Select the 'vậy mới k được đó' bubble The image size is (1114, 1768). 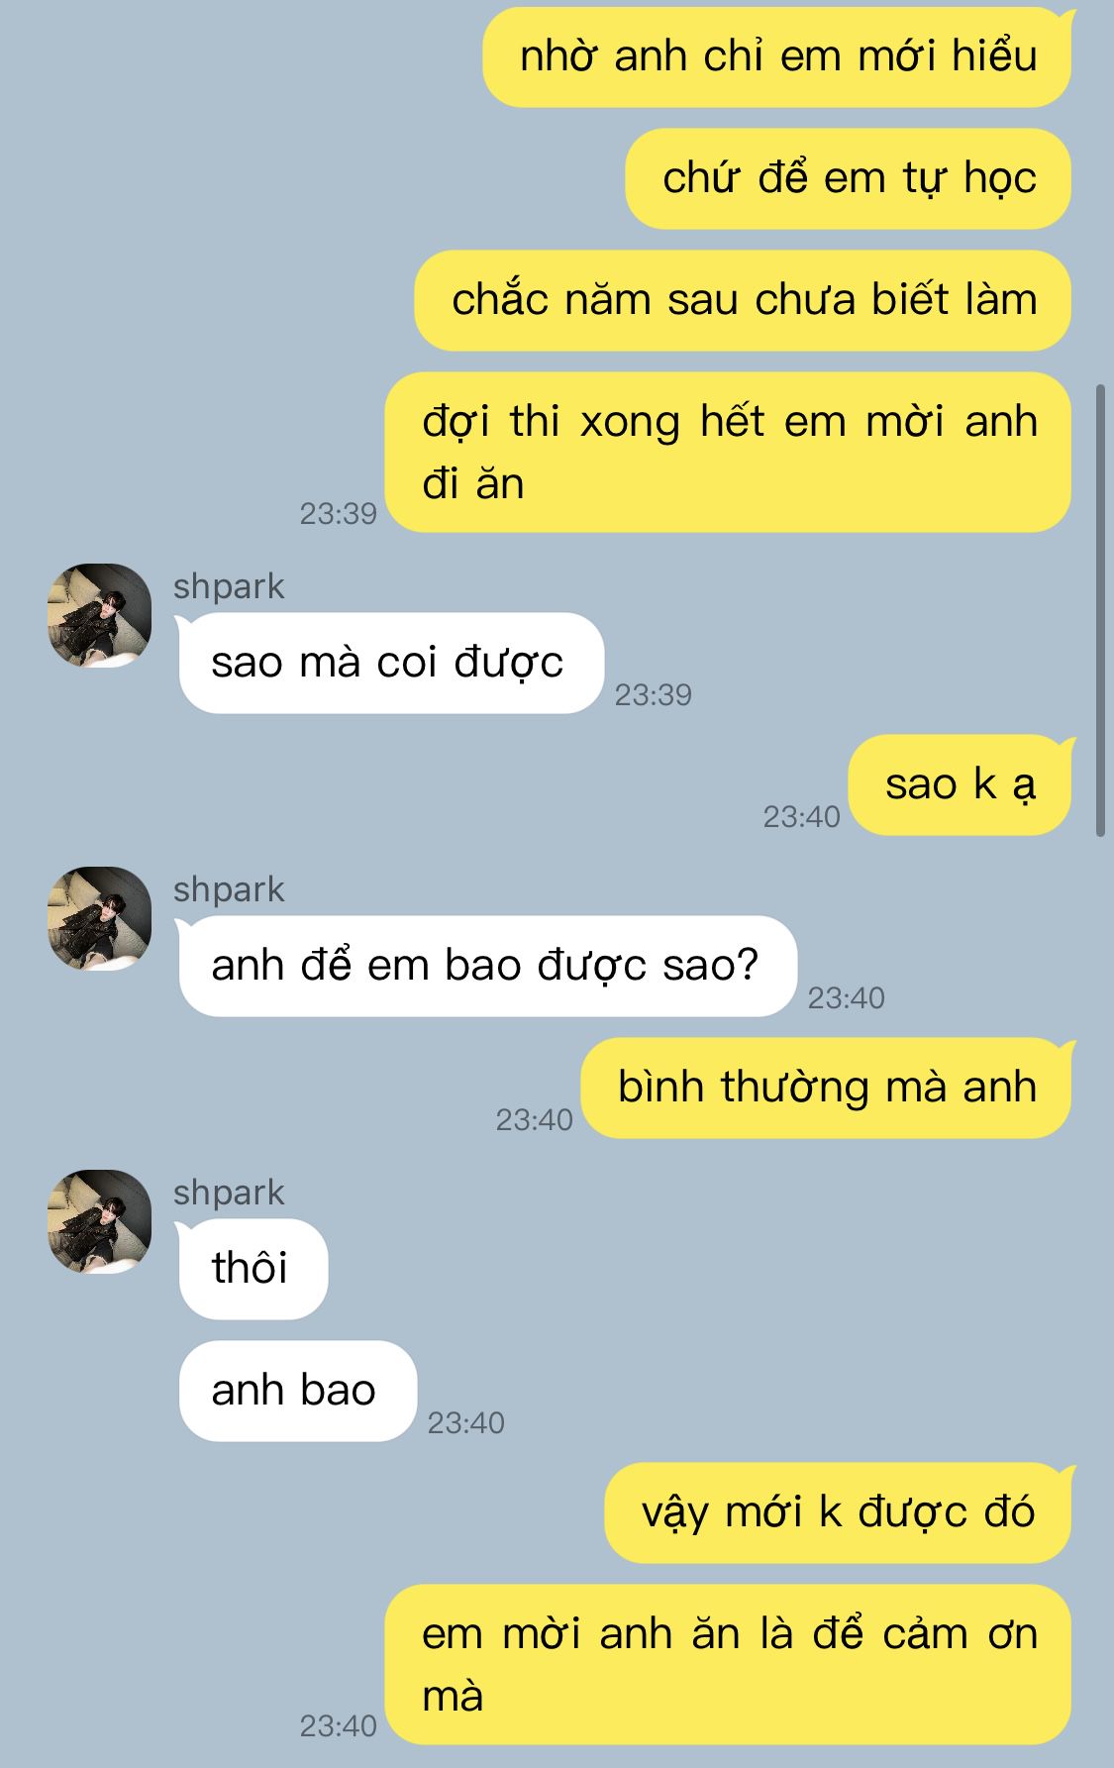[x=839, y=1512]
